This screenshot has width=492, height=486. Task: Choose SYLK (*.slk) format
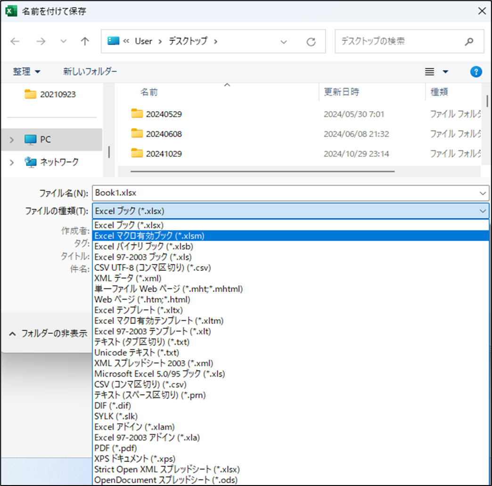point(291,416)
